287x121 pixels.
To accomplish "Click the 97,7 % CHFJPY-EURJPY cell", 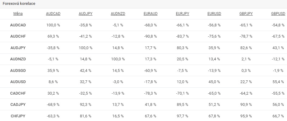I will pyautogui.click(x=182, y=116).
